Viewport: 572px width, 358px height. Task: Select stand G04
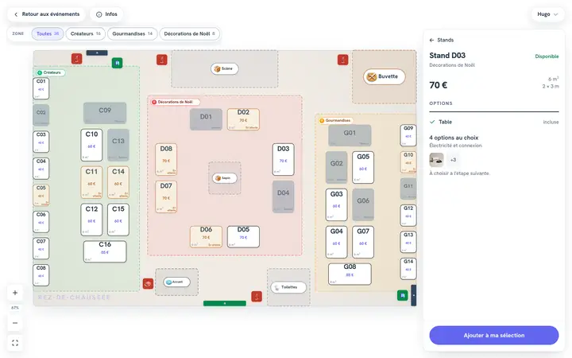(336, 242)
